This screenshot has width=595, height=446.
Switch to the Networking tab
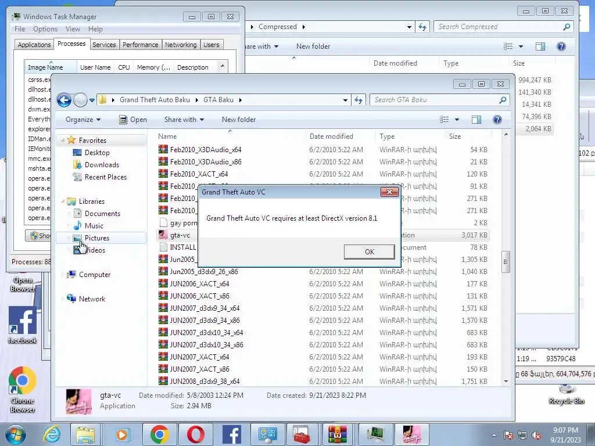pyautogui.click(x=181, y=45)
